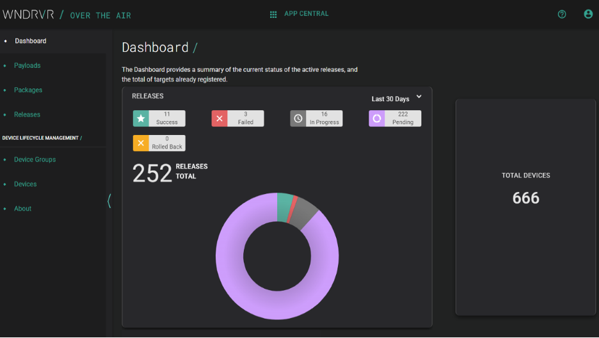Click the green star Success icon

pos(141,118)
